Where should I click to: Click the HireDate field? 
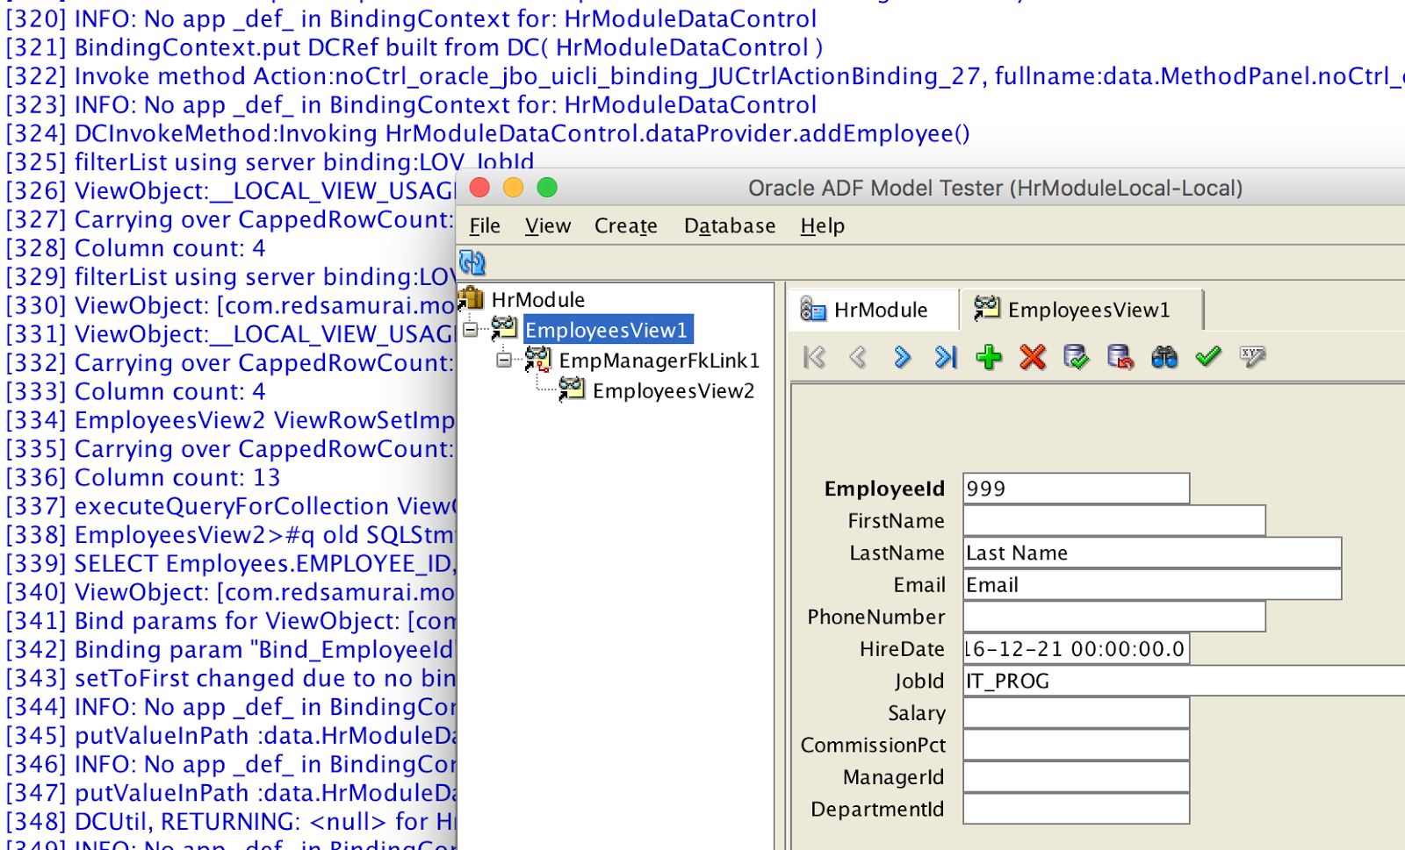pos(1077,648)
